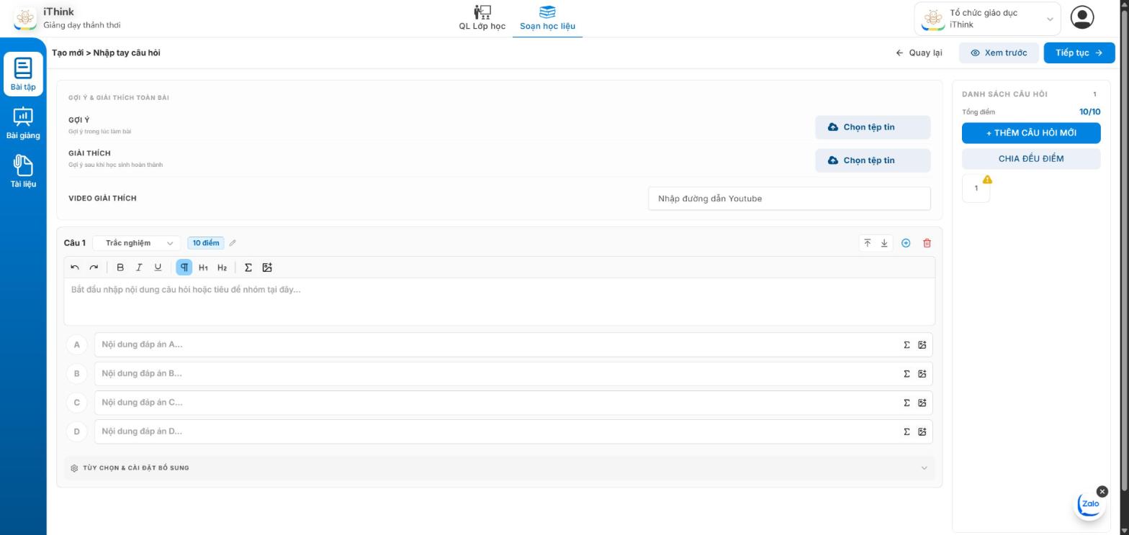Select Bài tập in the sidebar

pos(23,74)
